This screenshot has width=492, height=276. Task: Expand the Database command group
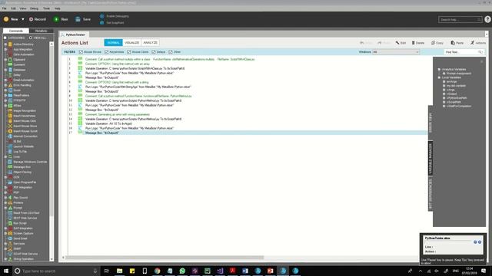click(x=5, y=70)
